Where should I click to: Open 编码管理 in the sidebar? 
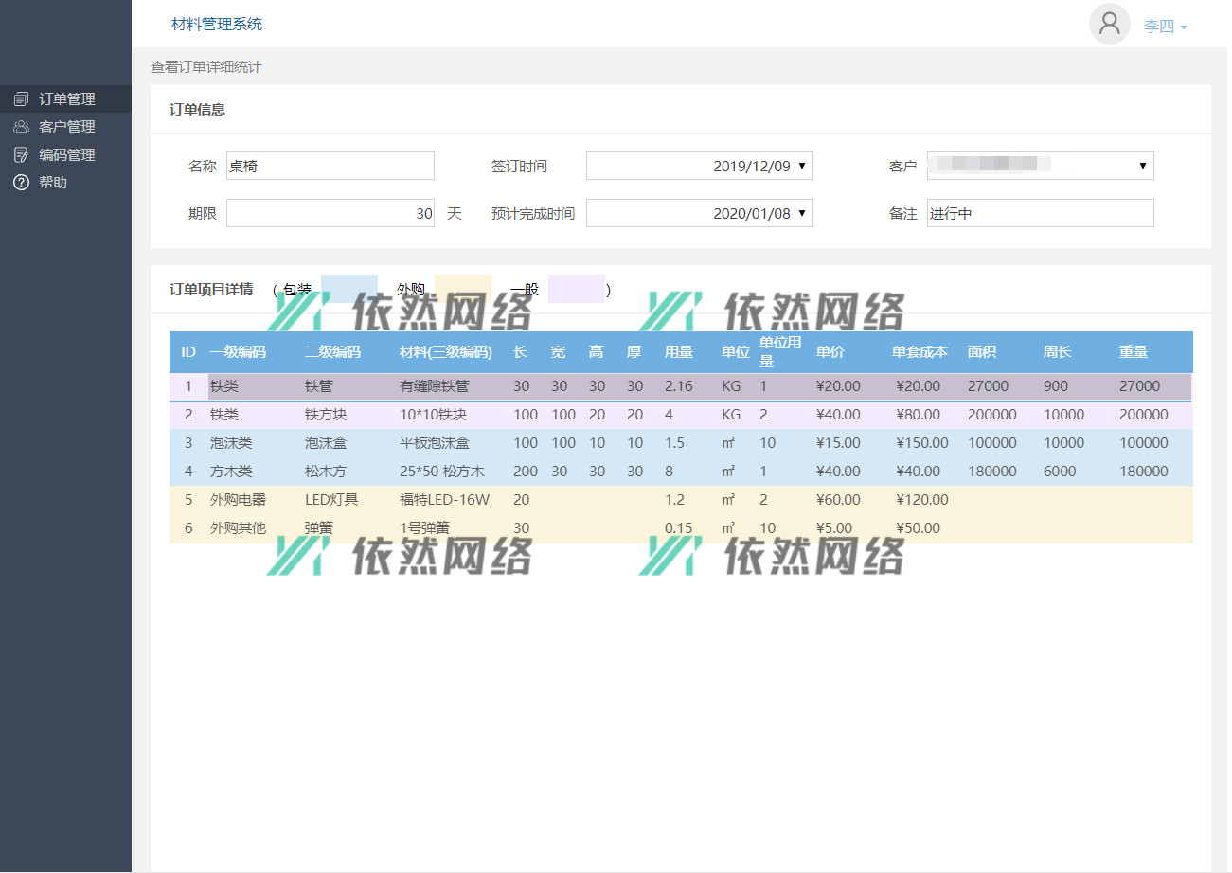pos(66,155)
